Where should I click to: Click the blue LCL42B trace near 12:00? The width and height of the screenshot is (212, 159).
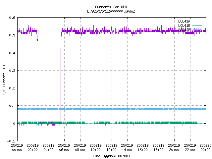click(x=112, y=109)
